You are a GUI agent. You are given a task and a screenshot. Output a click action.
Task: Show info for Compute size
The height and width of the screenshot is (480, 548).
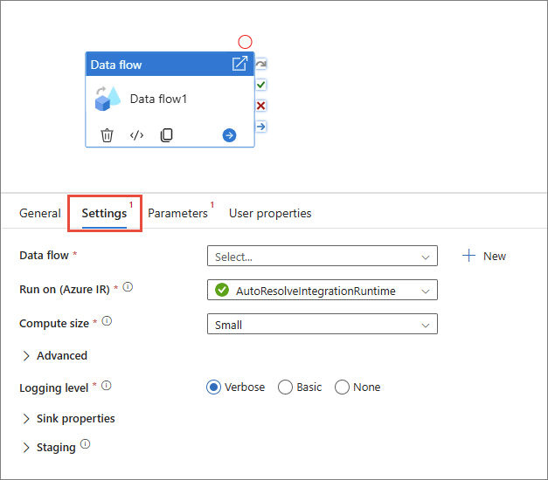(x=107, y=321)
